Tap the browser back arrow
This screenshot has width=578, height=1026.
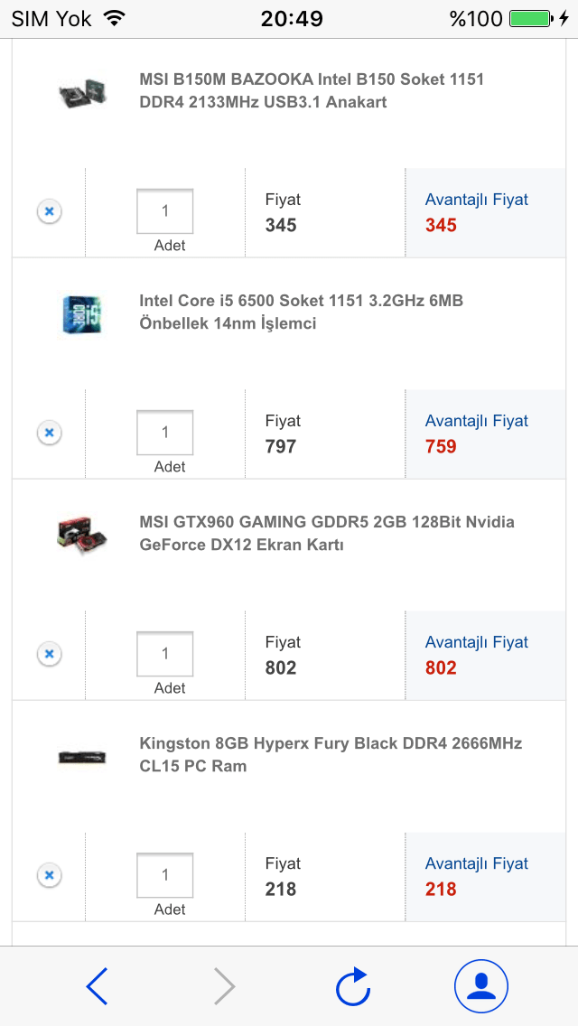pos(98,986)
